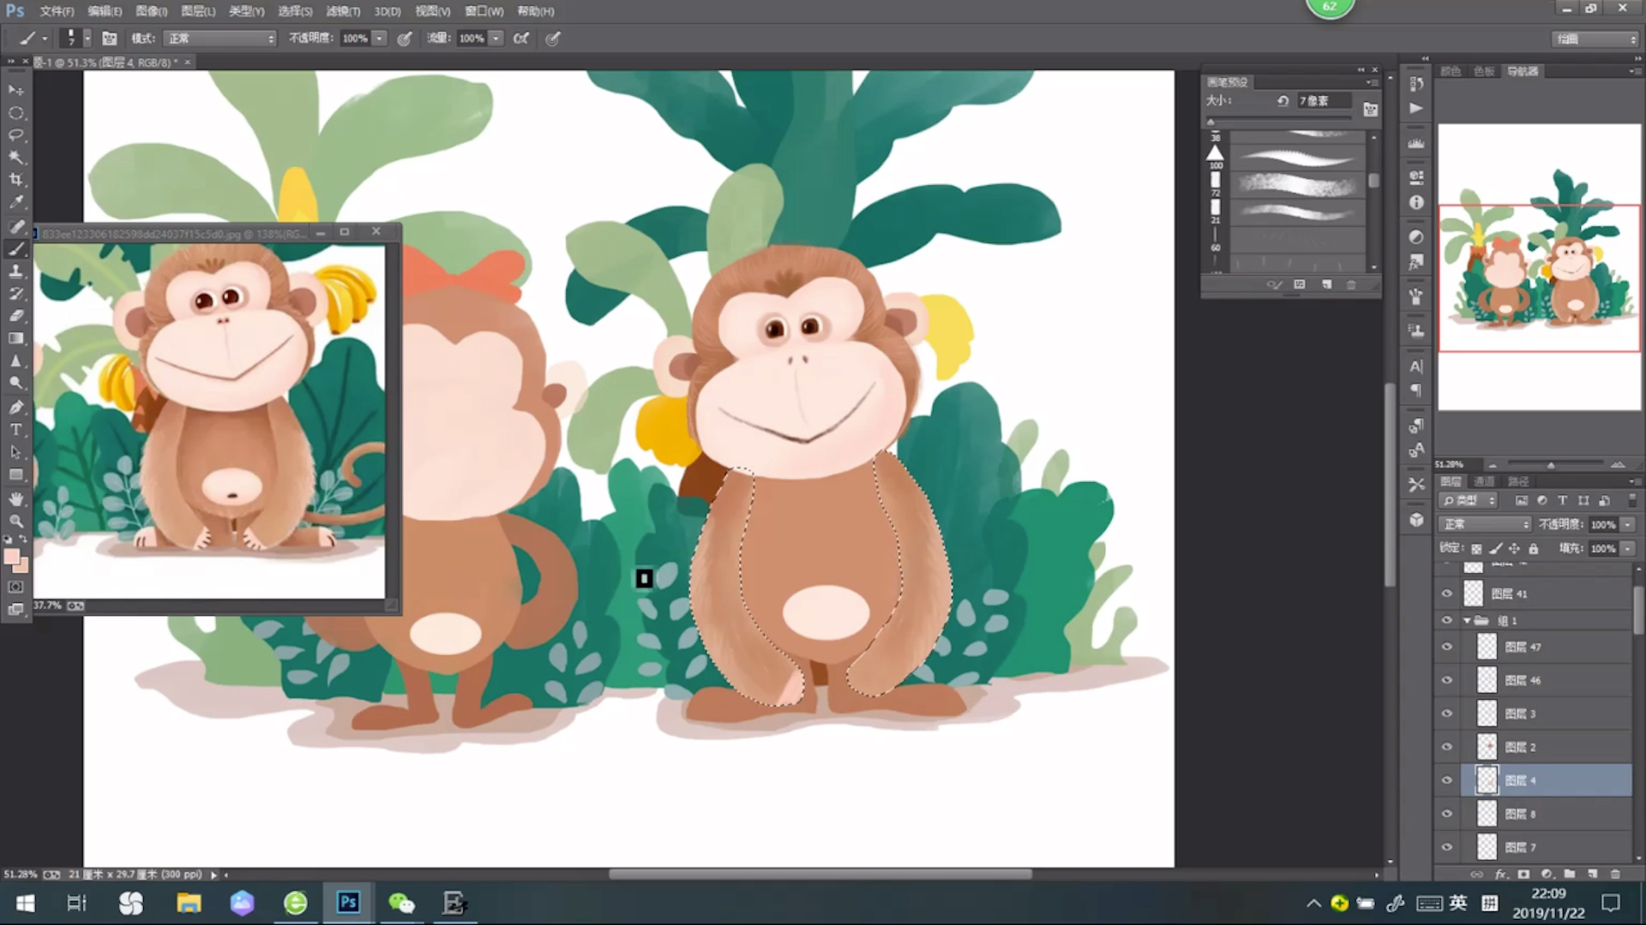The height and width of the screenshot is (925, 1646).
Task: Open brush mode 模式 dropdown
Action: tap(221, 38)
